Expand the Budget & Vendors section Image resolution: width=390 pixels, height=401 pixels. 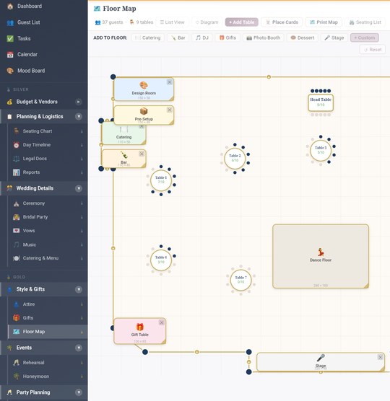coord(79,102)
